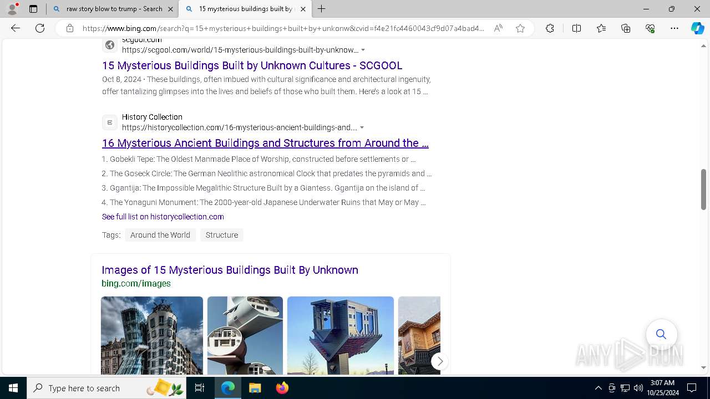
Task: Click the 'History Collection' site name
Action: (152, 117)
